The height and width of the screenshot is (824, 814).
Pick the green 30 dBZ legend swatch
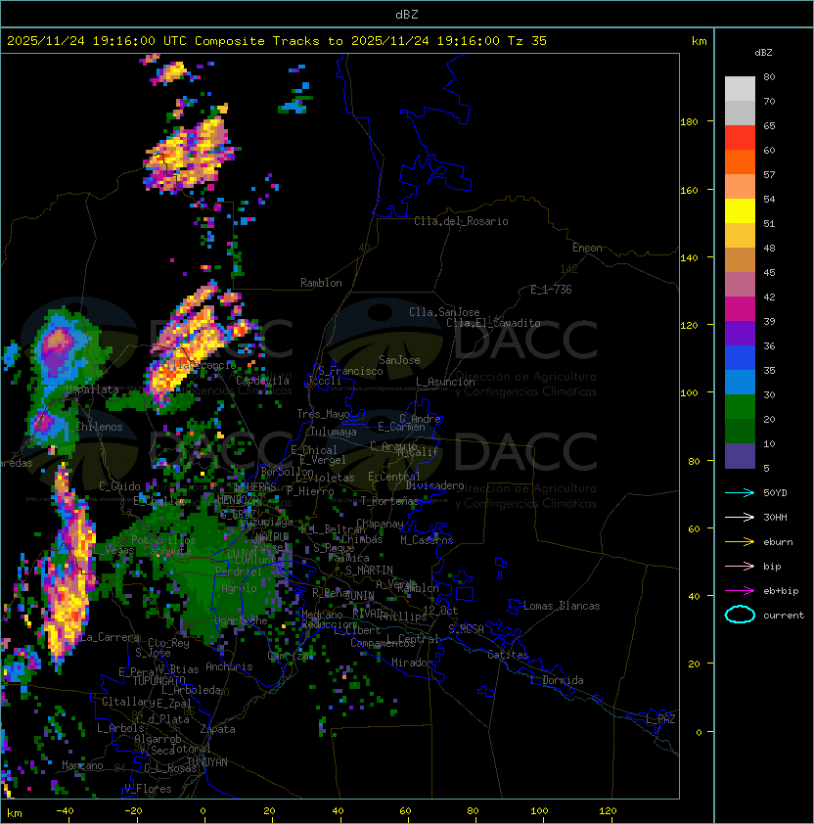click(x=740, y=407)
